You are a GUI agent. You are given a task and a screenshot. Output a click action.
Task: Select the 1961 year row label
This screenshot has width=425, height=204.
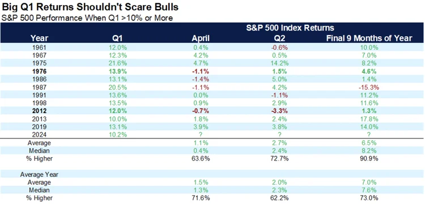click(39, 47)
